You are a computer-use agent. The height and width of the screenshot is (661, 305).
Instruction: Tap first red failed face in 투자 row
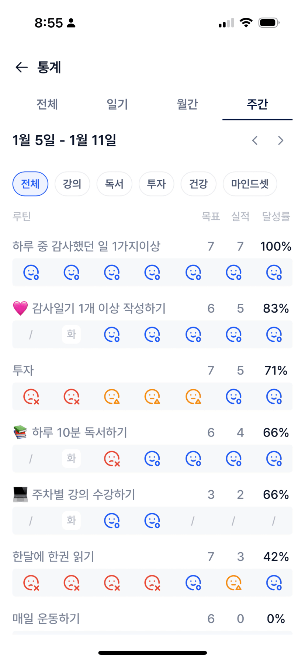(x=31, y=397)
